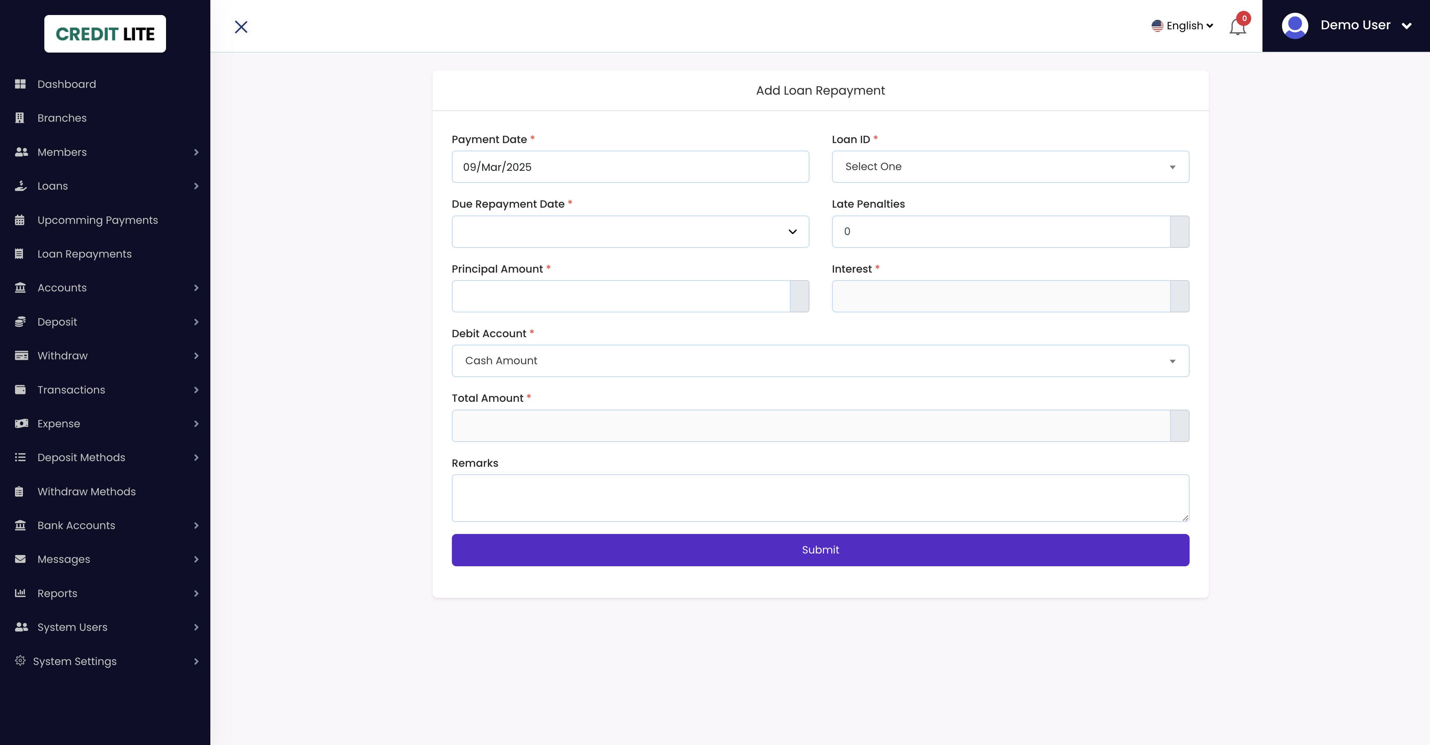Submit the loan repayment form
Screen dimensions: 1430x745
pyautogui.click(x=820, y=550)
